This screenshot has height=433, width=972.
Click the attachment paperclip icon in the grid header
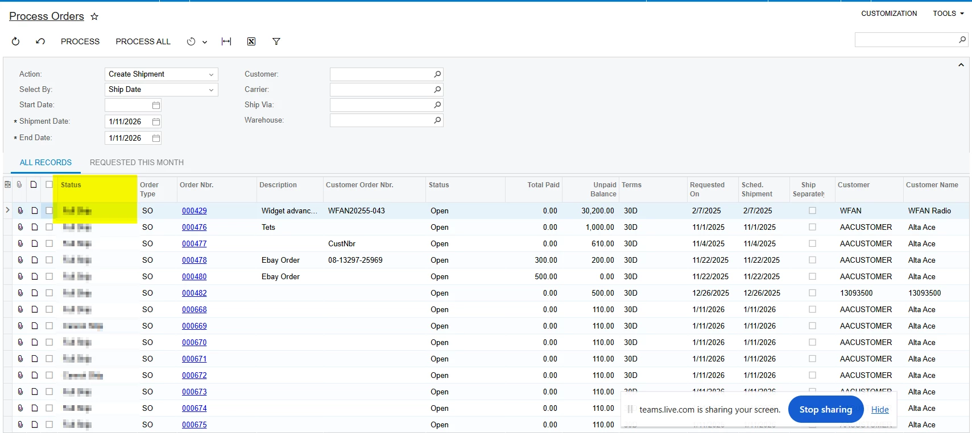[x=19, y=184]
